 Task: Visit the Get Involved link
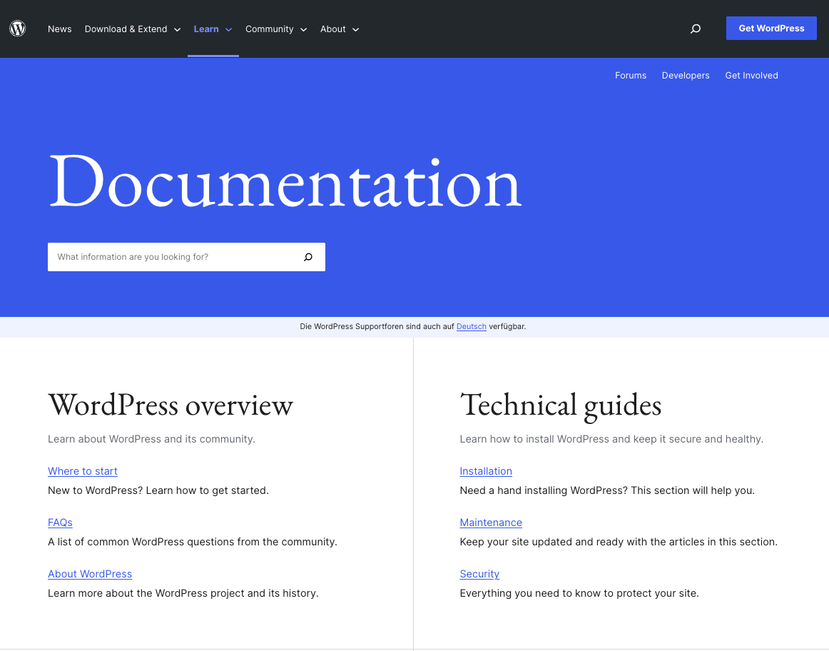(x=751, y=76)
